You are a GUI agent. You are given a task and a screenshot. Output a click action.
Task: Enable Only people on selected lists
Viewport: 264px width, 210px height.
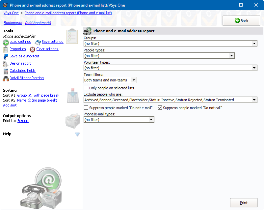(x=86, y=88)
